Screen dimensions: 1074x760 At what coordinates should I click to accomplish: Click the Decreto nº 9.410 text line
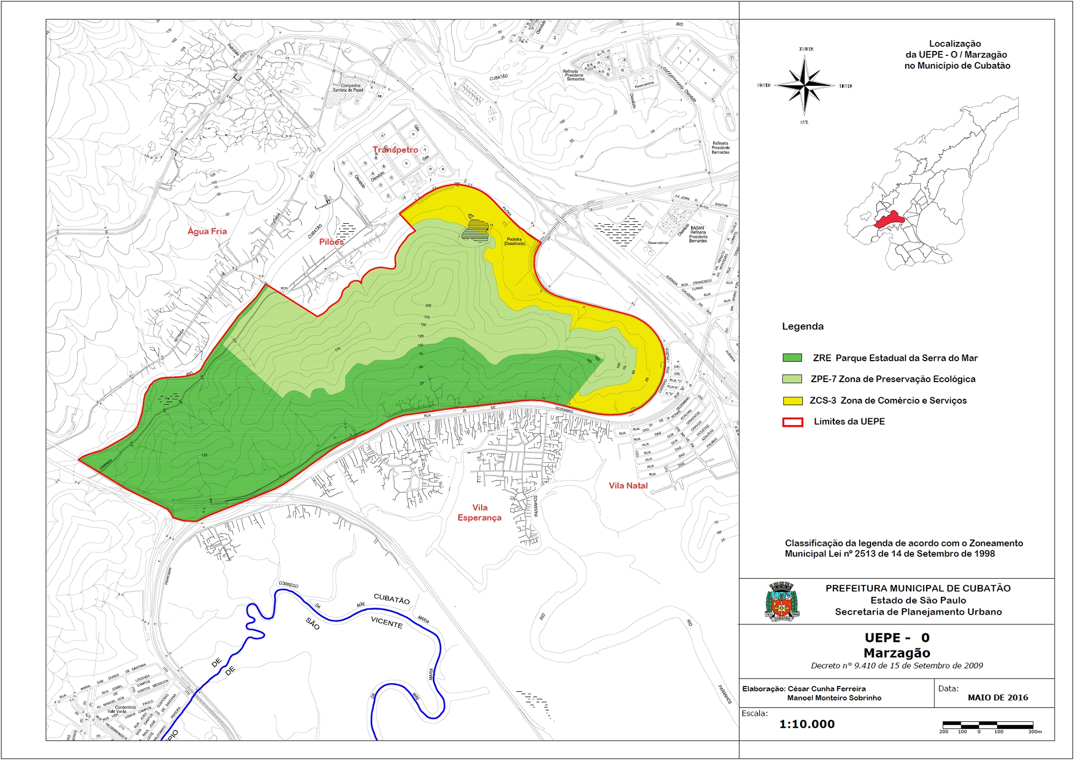point(897,666)
